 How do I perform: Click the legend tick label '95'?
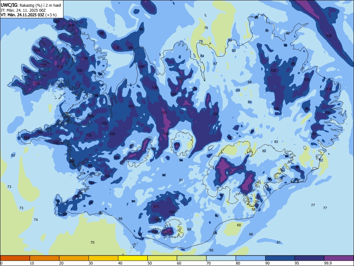[297, 263]
